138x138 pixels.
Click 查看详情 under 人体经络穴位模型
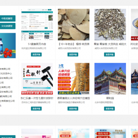73,109
